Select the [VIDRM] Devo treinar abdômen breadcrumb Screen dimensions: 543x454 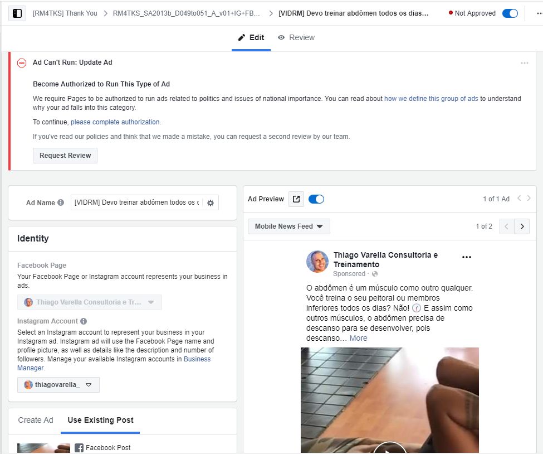(x=354, y=13)
